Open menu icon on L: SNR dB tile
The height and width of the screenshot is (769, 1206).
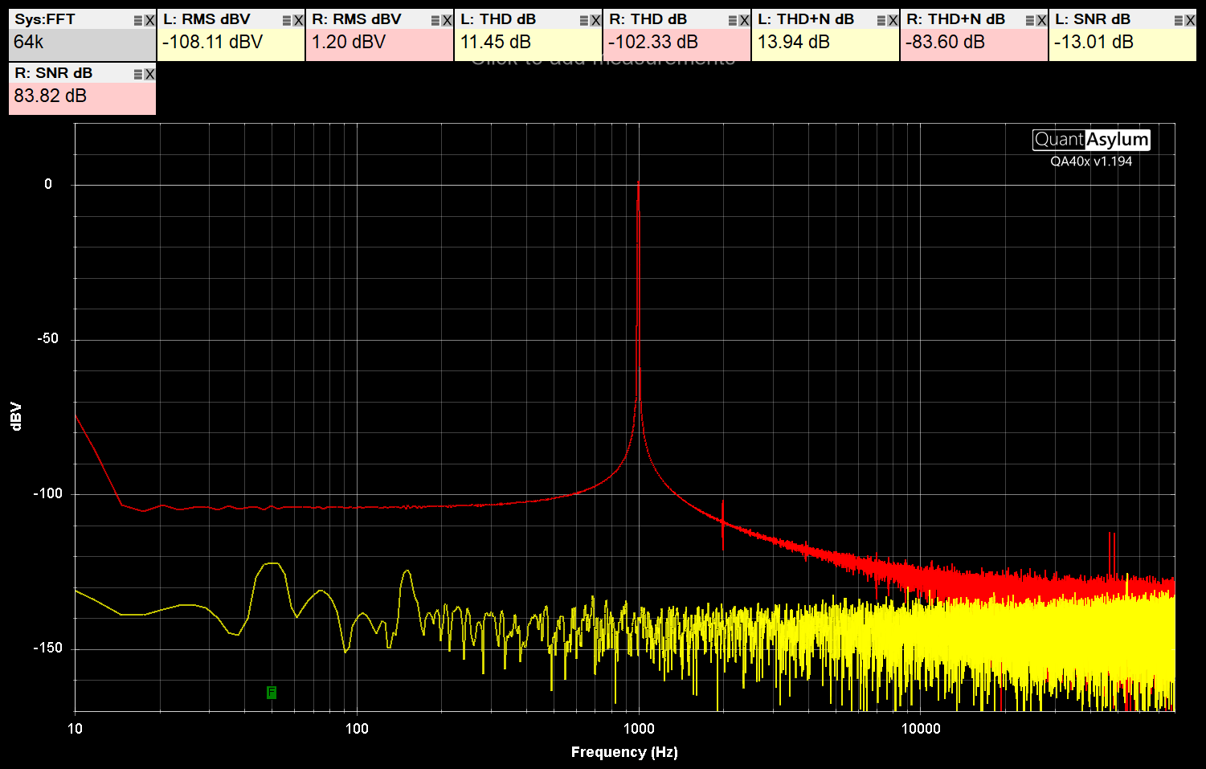[1179, 20]
